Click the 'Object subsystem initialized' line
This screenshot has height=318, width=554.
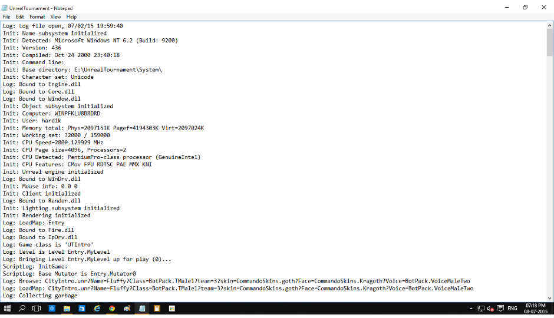58,106
